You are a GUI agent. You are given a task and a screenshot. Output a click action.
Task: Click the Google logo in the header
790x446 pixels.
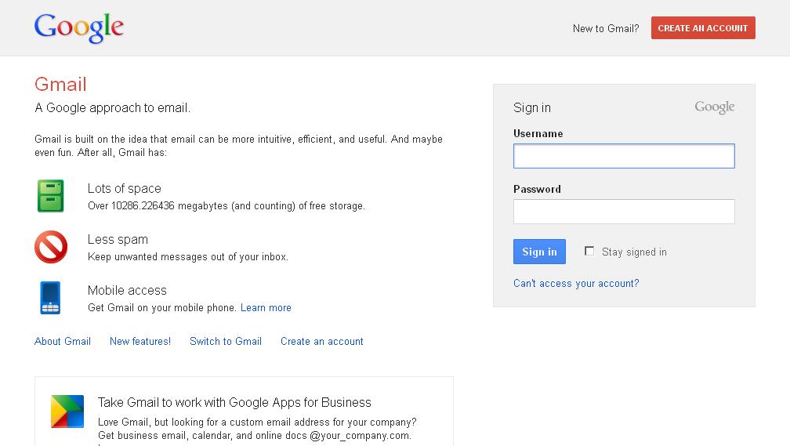point(79,27)
